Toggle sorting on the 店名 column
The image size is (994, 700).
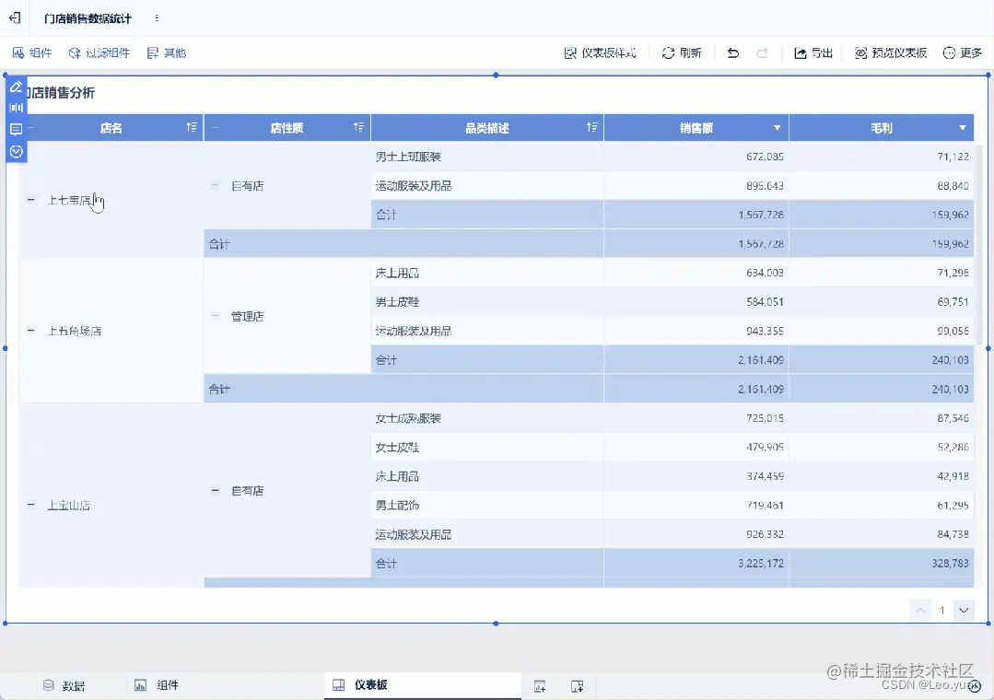(x=192, y=127)
